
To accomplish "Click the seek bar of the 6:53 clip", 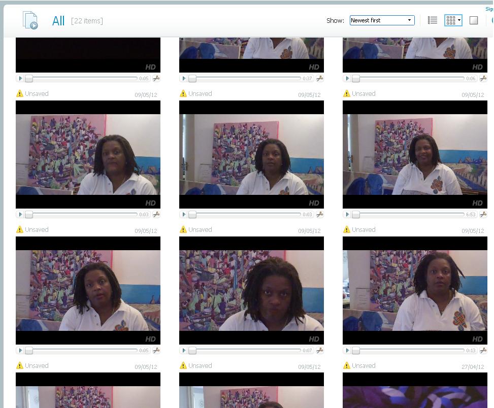I will [x=409, y=214].
